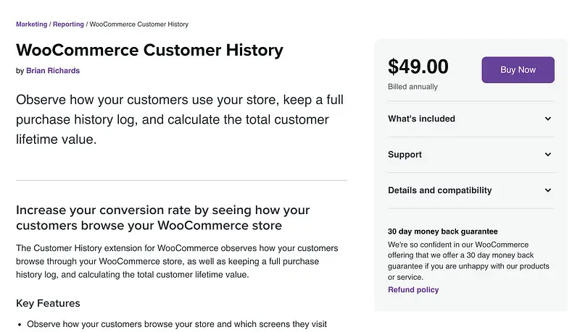
Task: Open the Refund policy link
Action: [413, 290]
